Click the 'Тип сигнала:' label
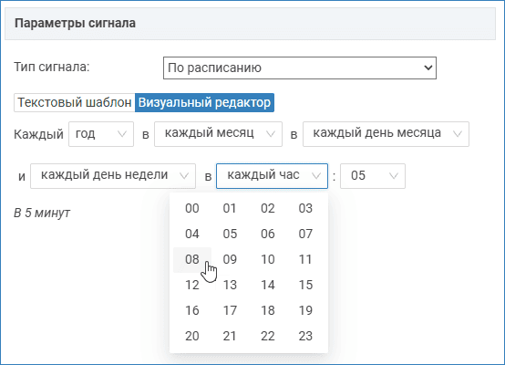 click(52, 67)
